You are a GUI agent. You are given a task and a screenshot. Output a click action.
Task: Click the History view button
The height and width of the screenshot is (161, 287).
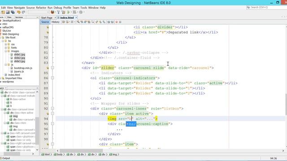click(56, 22)
